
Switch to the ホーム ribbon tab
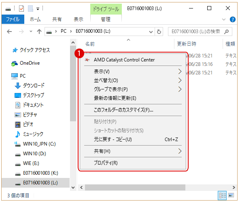click(35, 19)
